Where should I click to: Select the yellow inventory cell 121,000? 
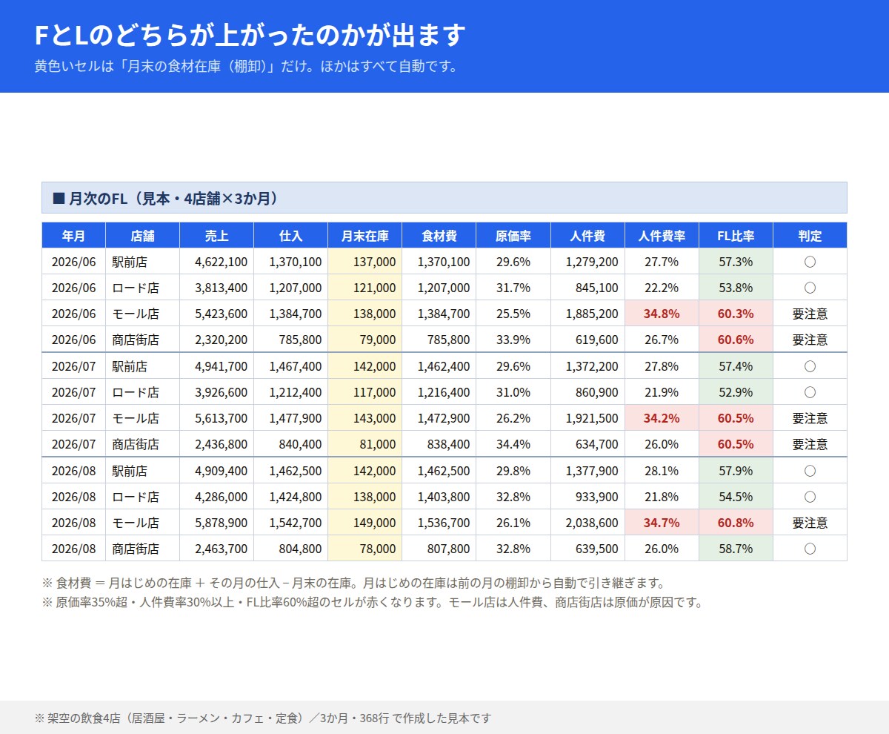pyautogui.click(x=364, y=288)
